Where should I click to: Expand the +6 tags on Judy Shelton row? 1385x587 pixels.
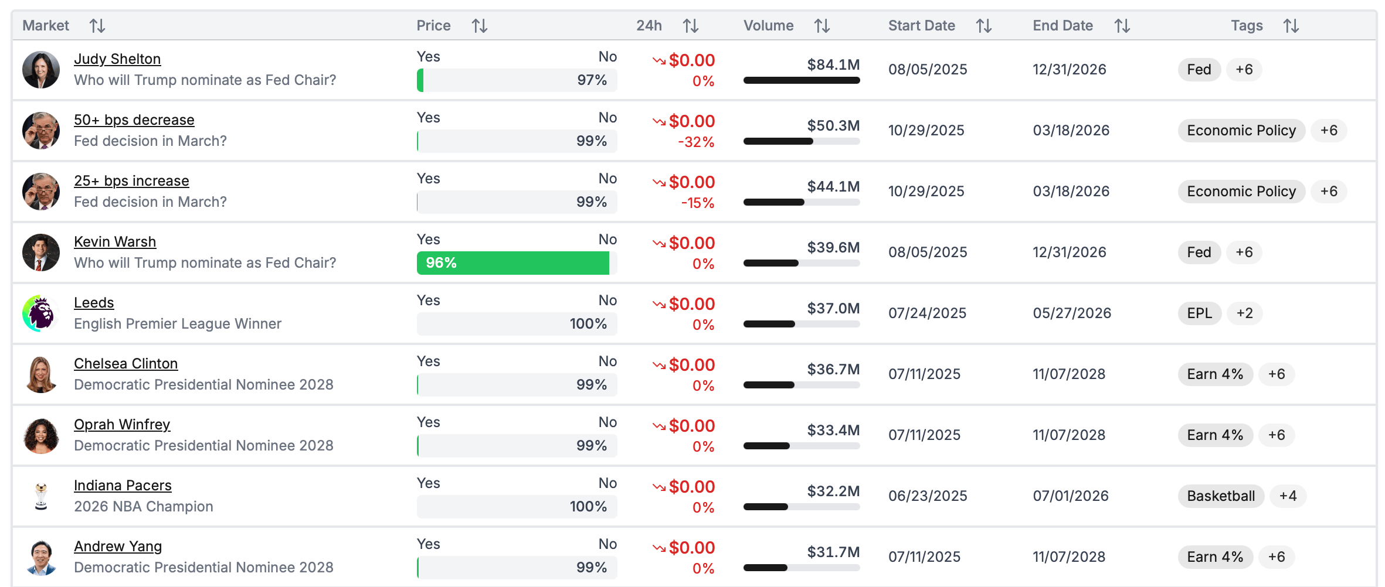coord(1244,70)
